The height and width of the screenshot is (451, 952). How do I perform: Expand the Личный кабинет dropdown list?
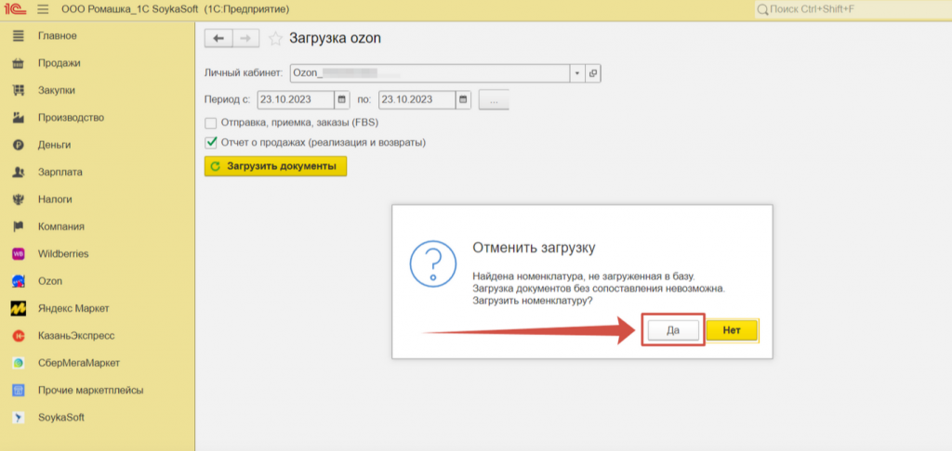(576, 73)
